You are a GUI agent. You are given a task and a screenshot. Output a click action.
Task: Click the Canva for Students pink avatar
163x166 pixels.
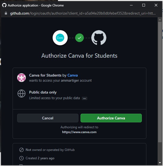pyautogui.click(x=21, y=78)
